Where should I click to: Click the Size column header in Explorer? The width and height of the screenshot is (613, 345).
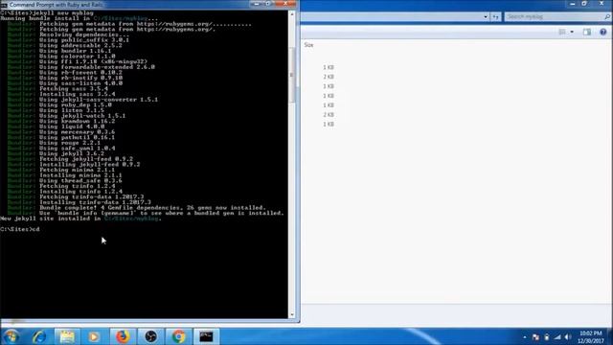308,45
